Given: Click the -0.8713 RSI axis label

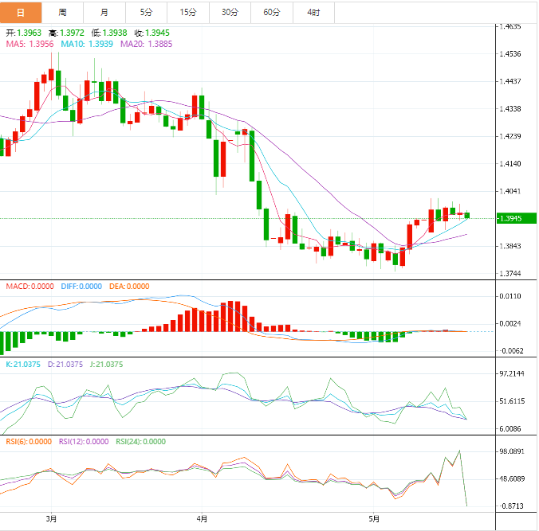Looking at the screenshot, I should 512,506.
